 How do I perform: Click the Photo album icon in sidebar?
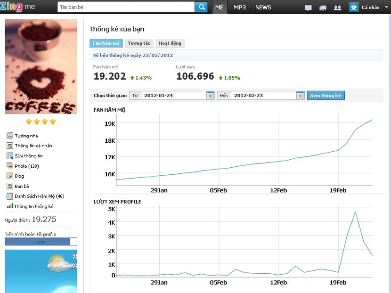(x=10, y=166)
